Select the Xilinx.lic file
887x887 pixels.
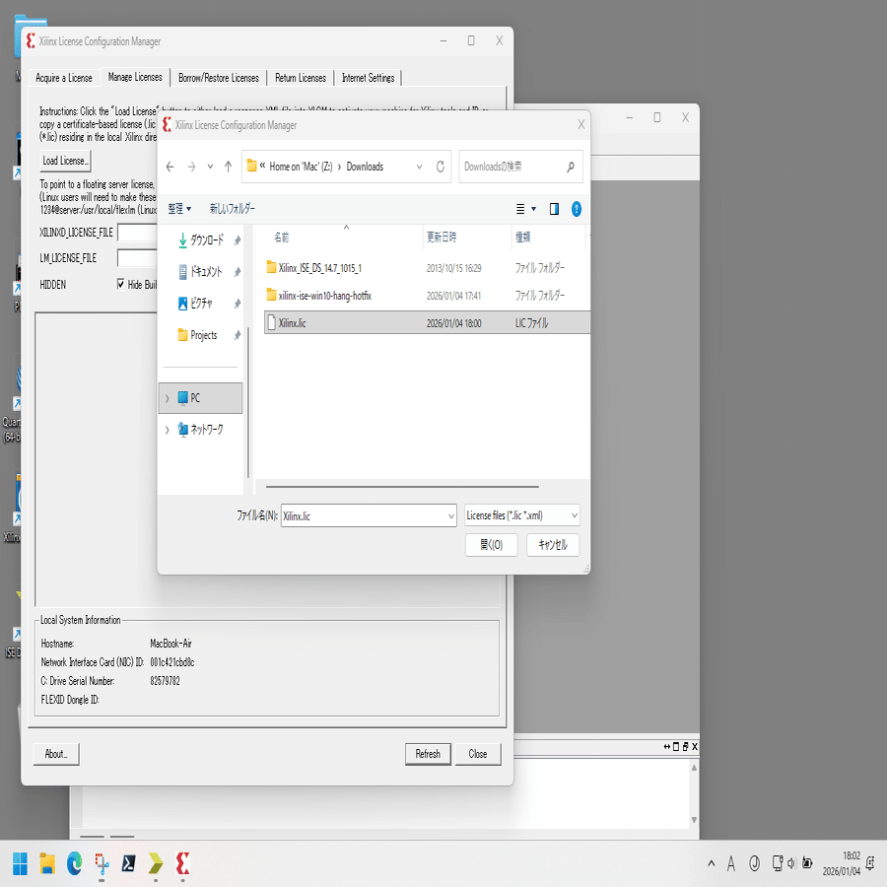pos(427,323)
